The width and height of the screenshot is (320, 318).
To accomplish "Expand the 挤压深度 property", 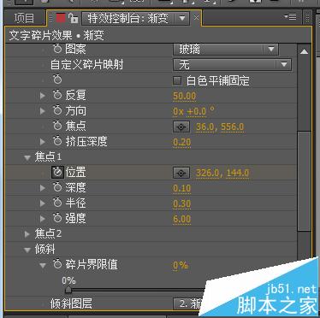I will (43, 141).
